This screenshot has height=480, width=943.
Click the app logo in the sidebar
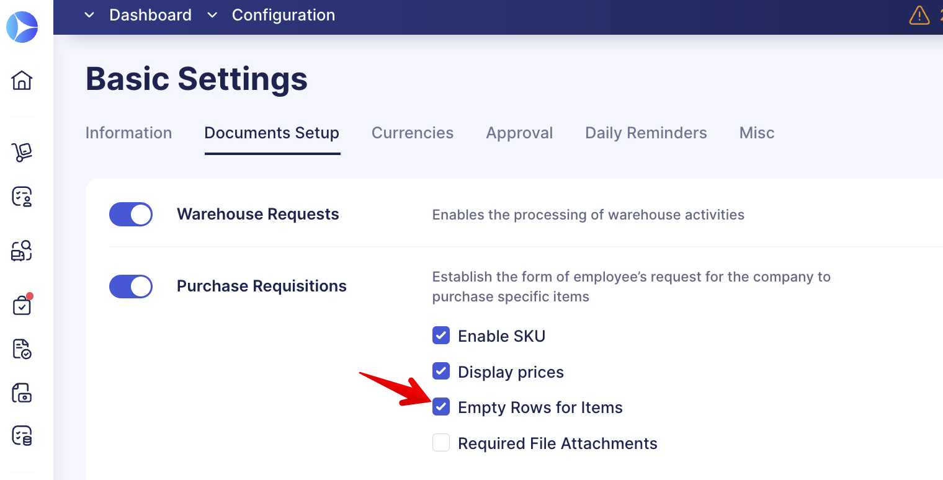pyautogui.click(x=22, y=27)
